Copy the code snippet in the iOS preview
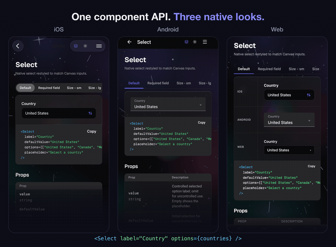Image resolution: width=336 pixels, height=247 pixels. 91,131
